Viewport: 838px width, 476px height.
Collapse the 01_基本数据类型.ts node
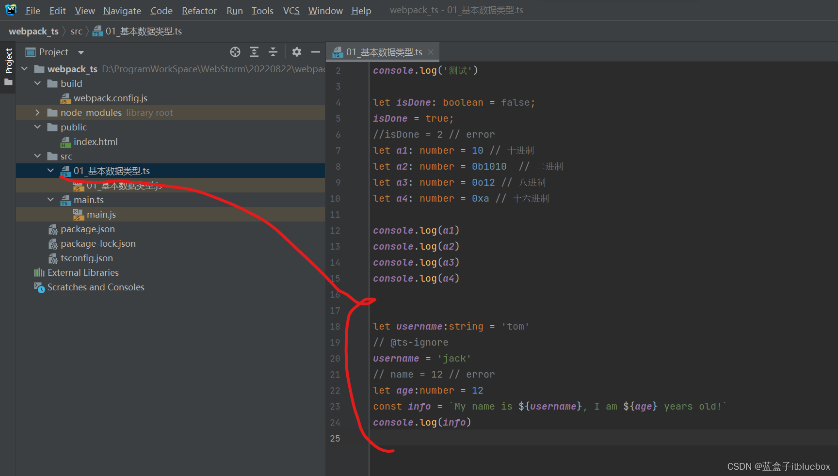[50, 171]
